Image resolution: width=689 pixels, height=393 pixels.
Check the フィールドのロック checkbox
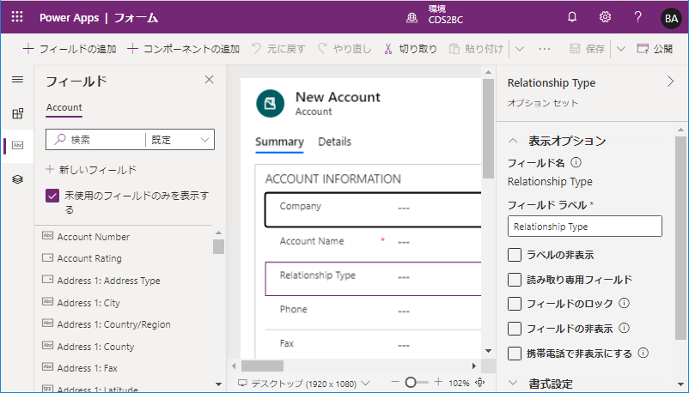click(514, 304)
